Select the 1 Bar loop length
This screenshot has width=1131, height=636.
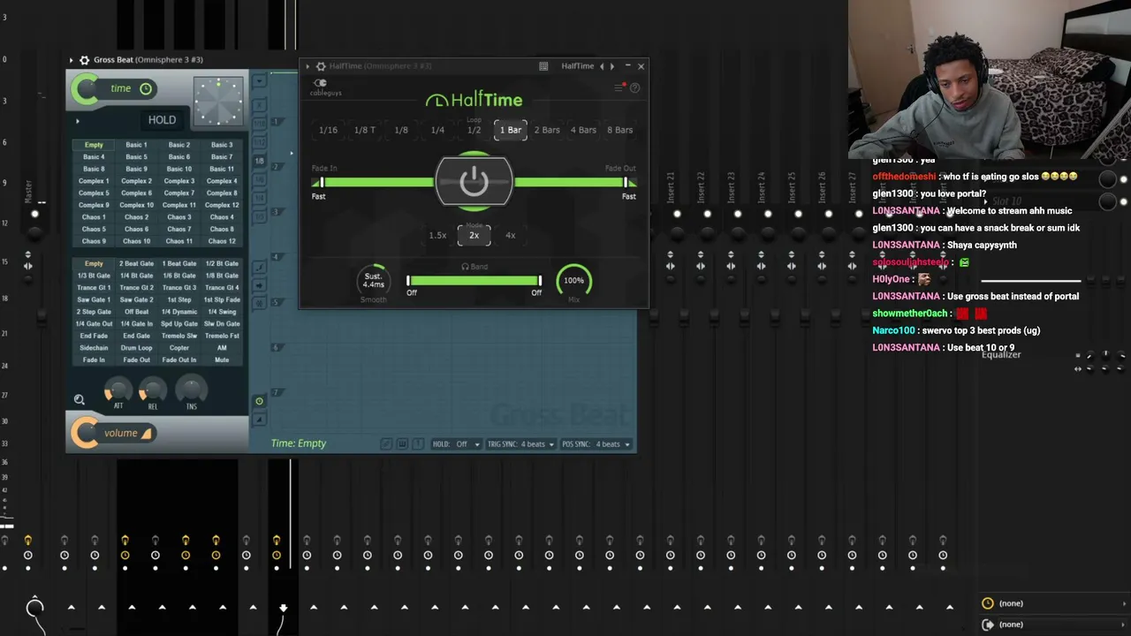pos(511,130)
